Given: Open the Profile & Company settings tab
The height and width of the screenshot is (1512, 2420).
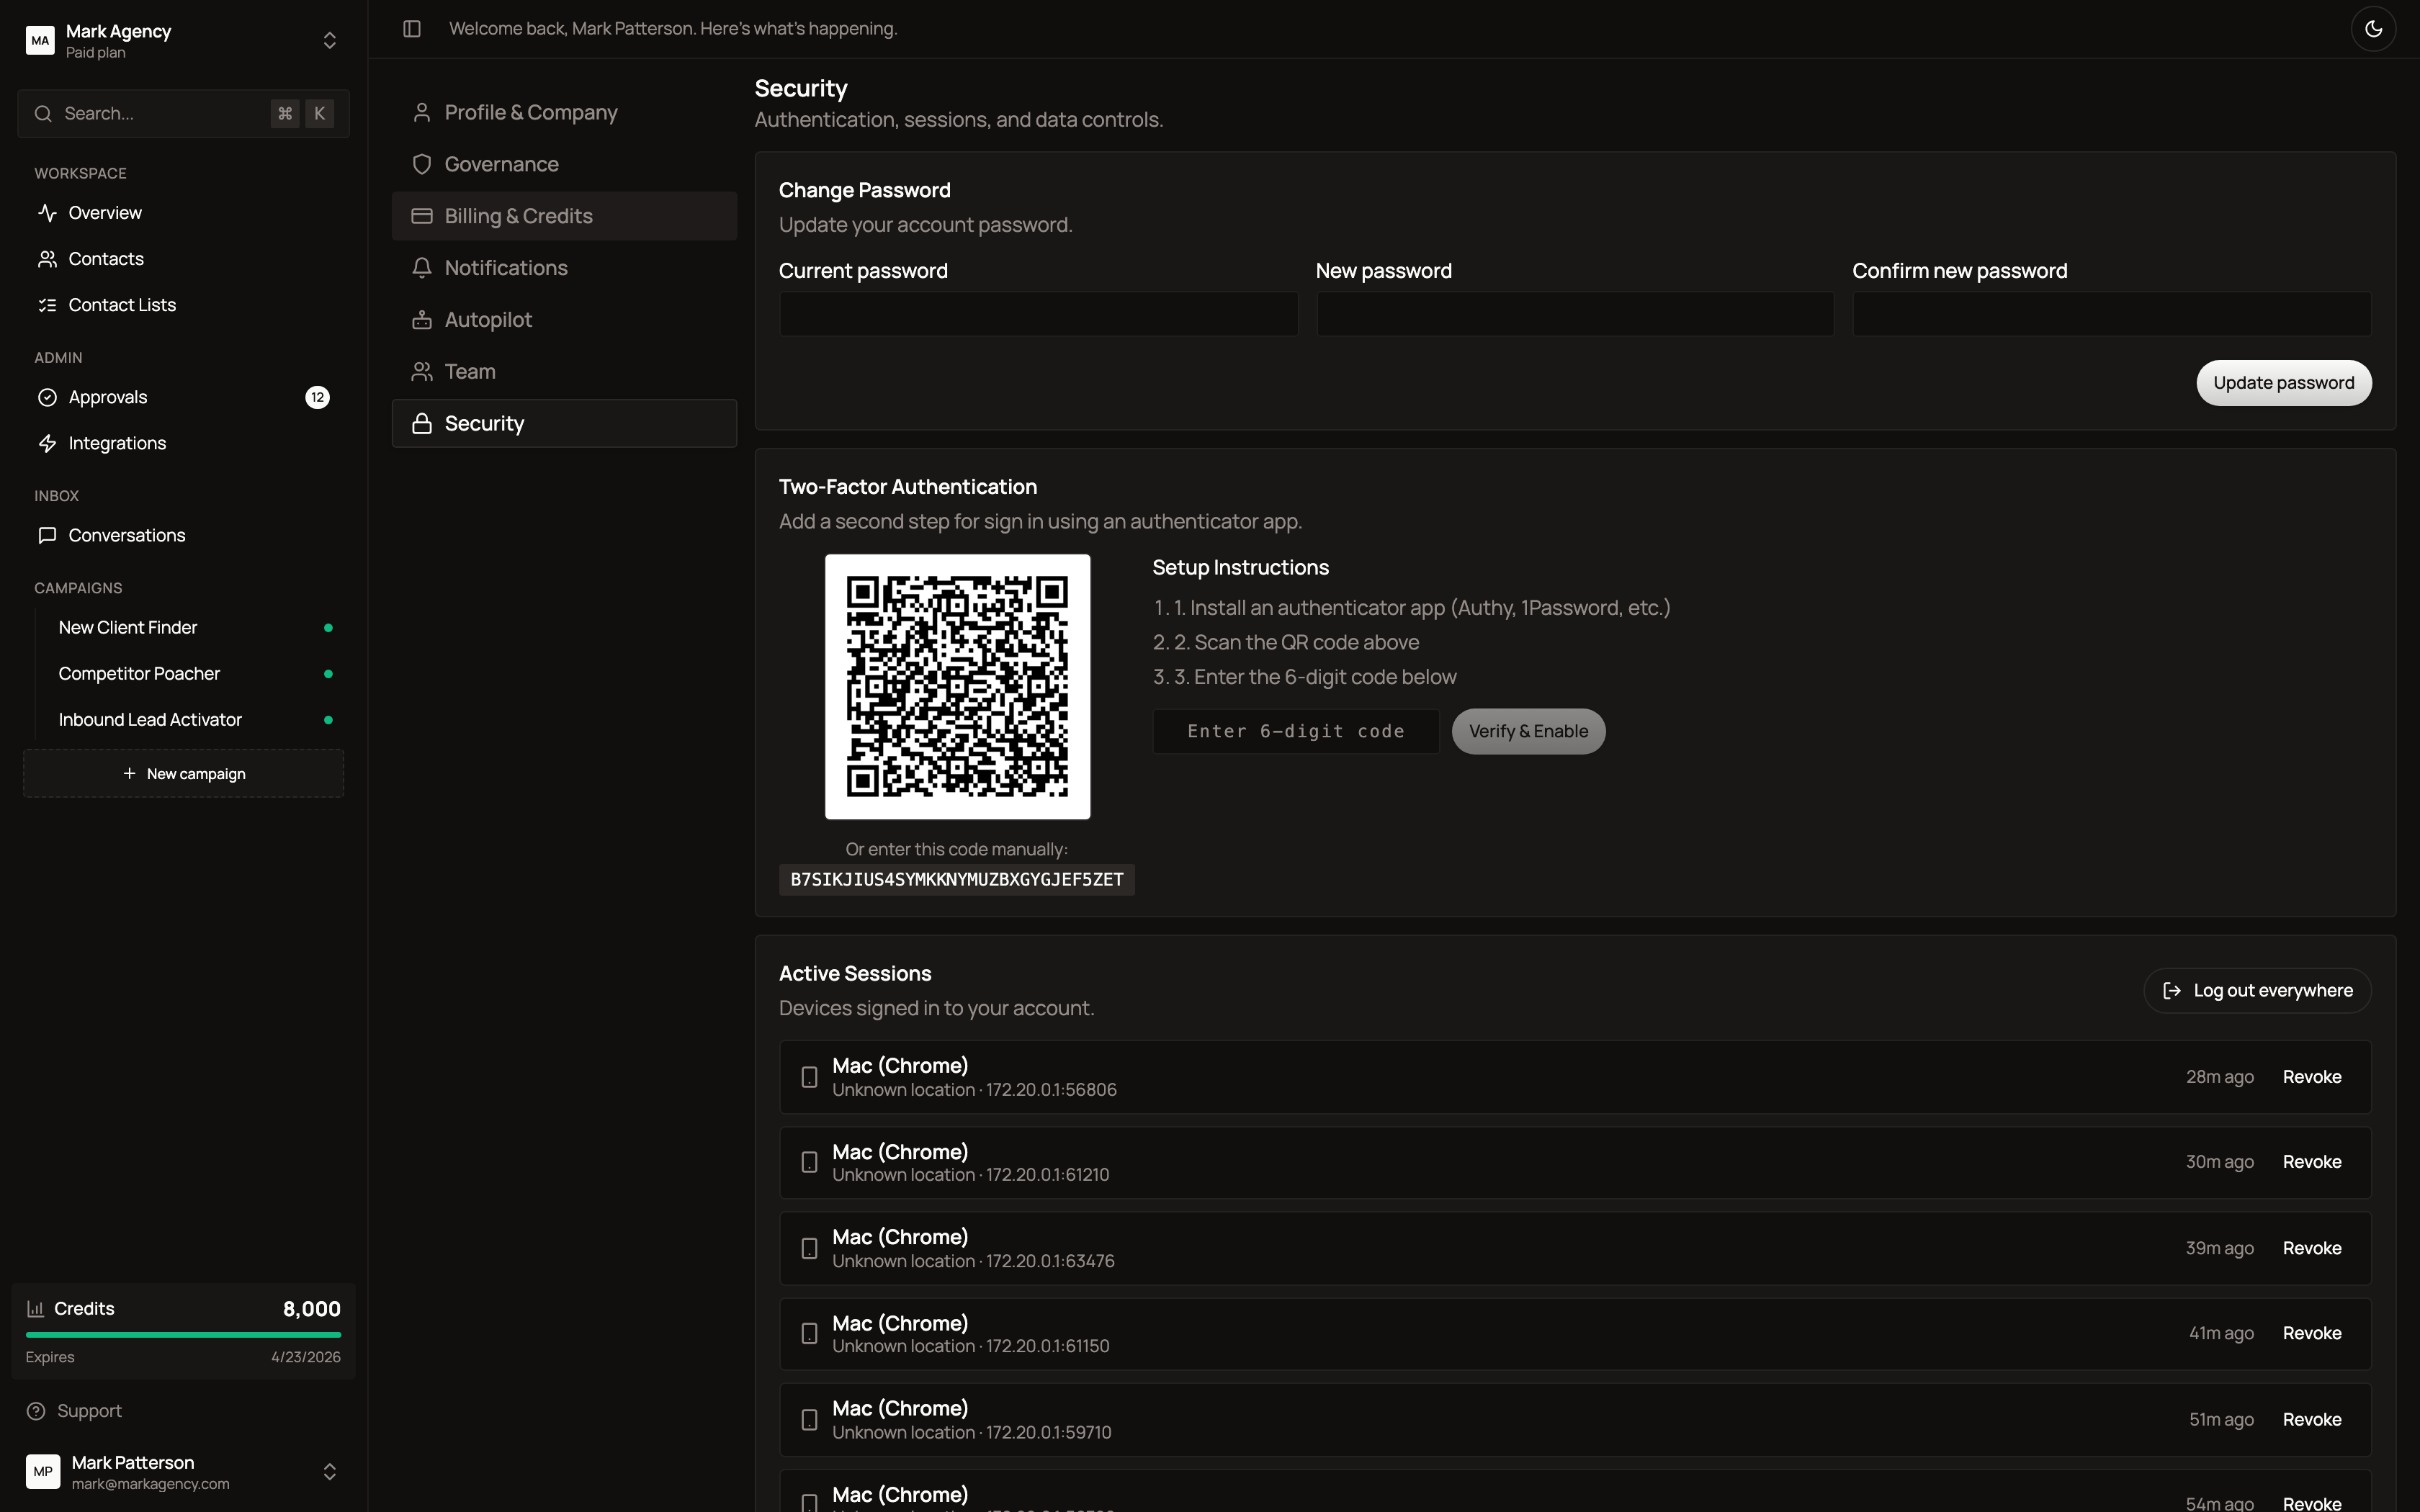Looking at the screenshot, I should (x=564, y=112).
